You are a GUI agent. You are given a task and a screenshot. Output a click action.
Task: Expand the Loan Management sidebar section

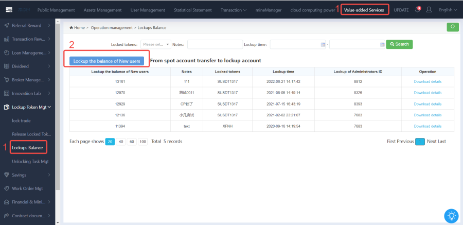tap(49, 53)
